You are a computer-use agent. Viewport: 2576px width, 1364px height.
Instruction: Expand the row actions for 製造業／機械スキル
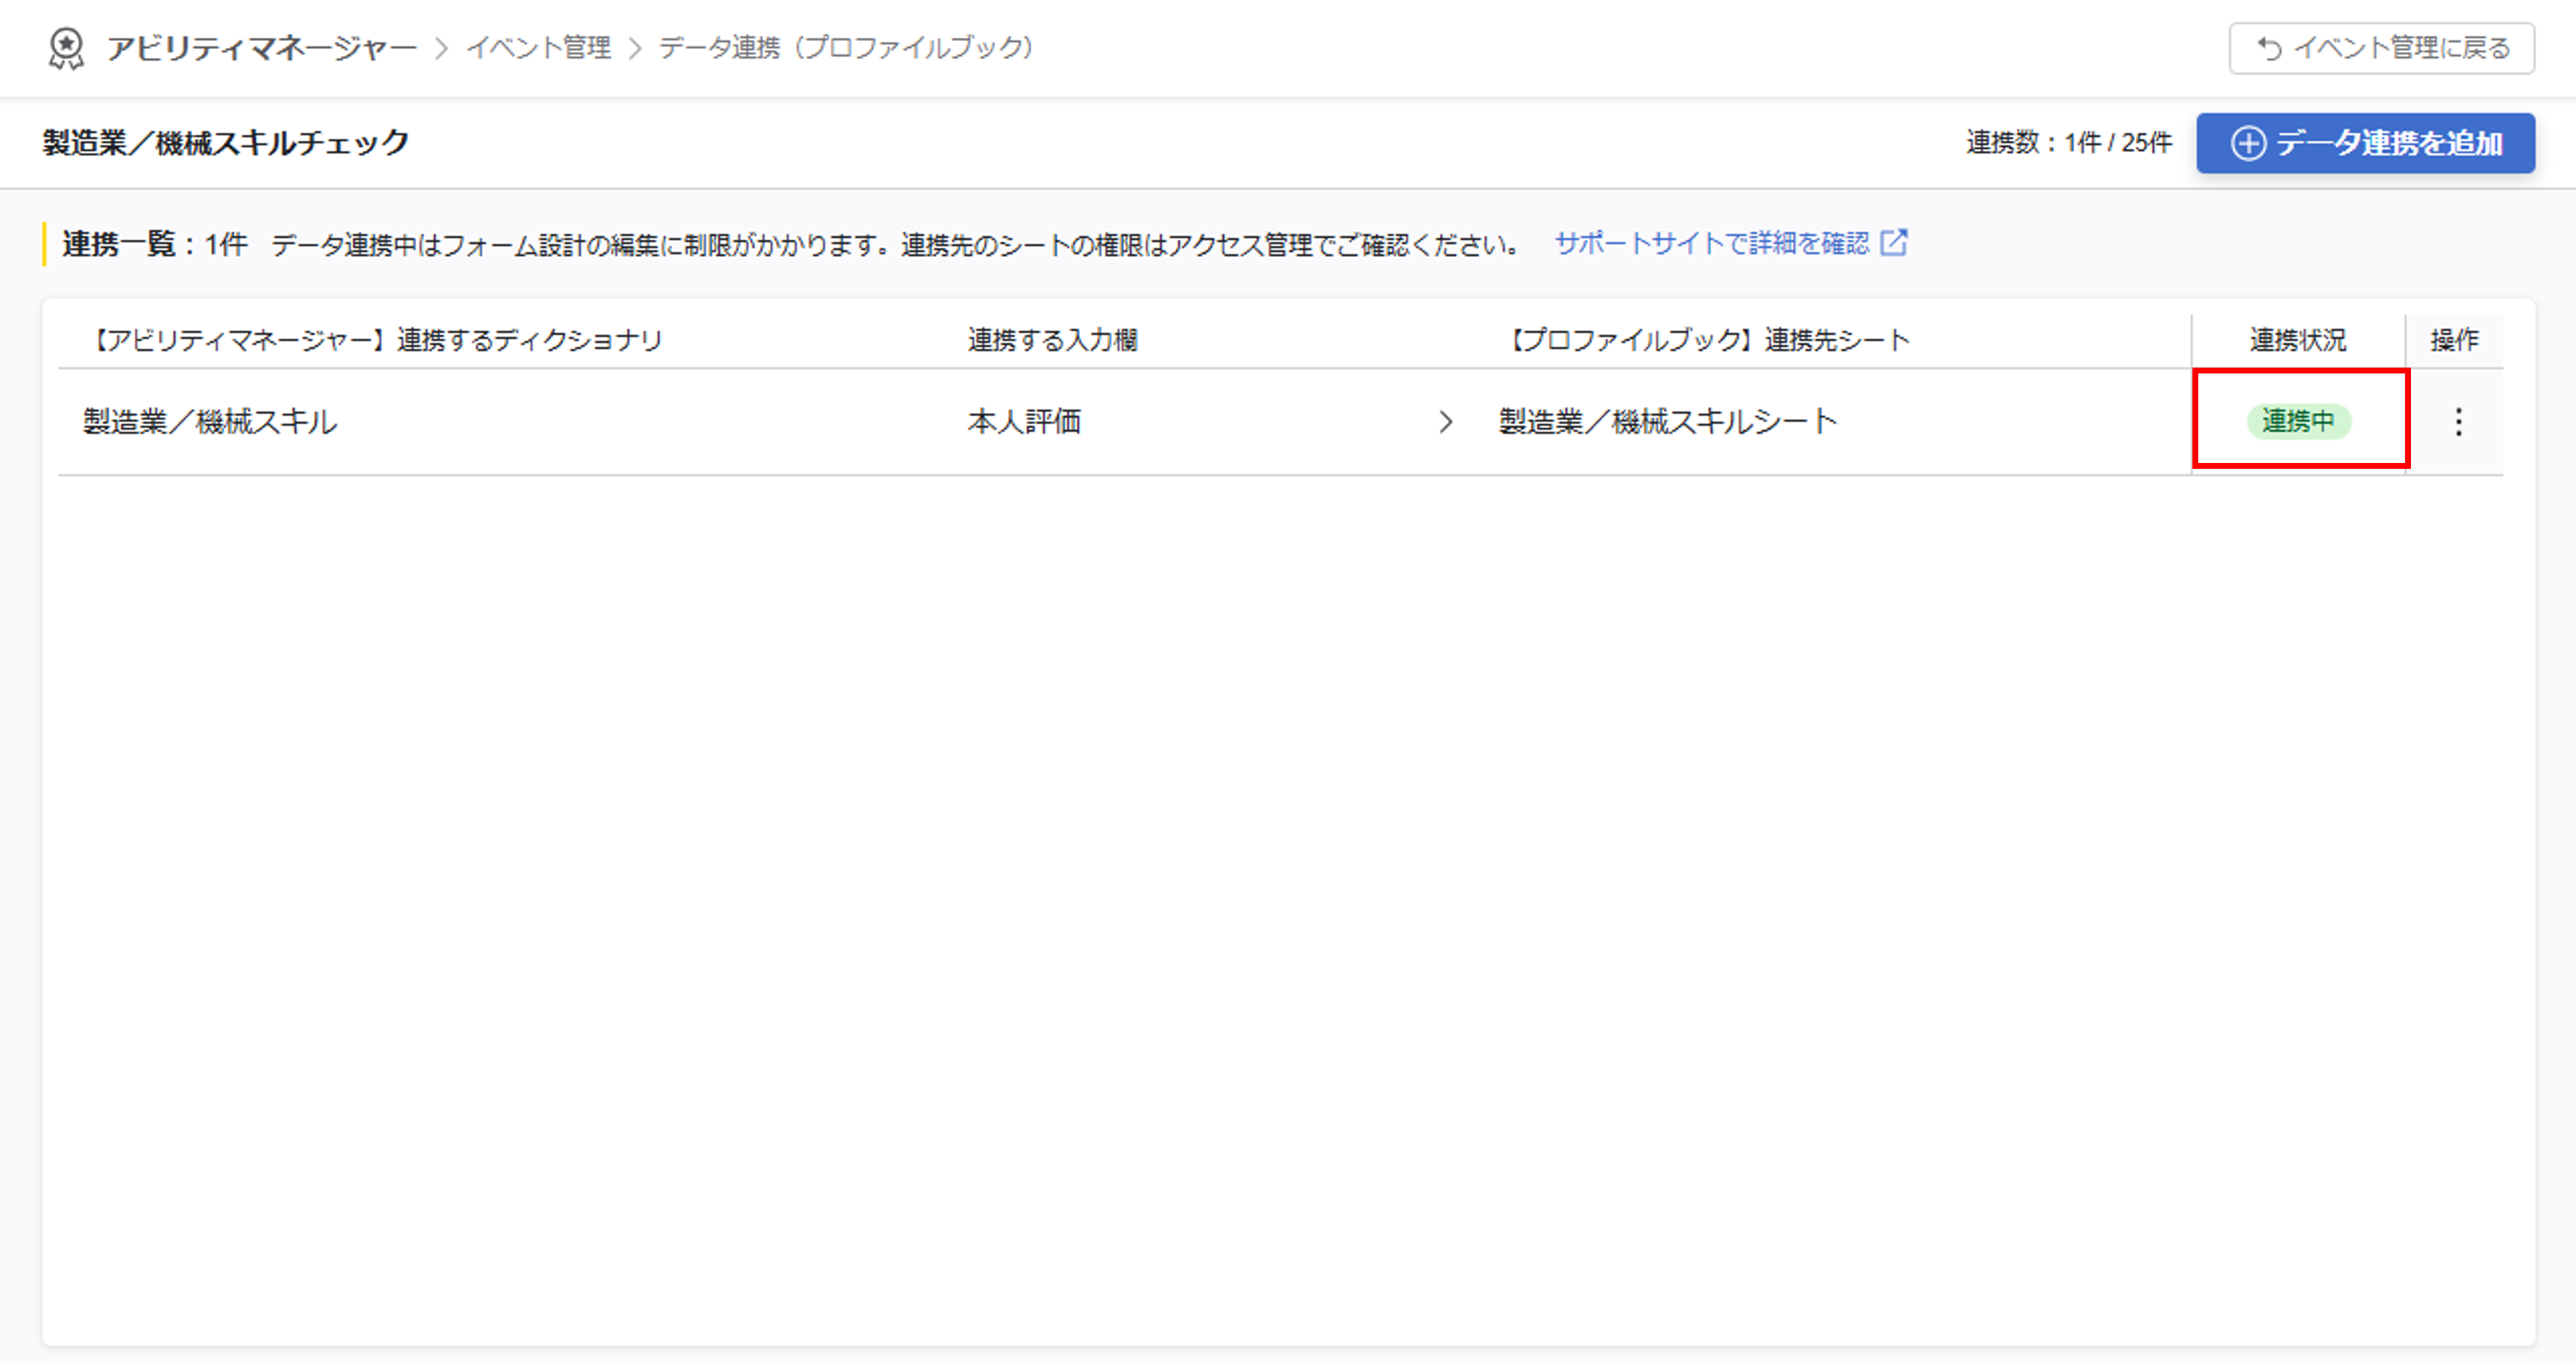tap(2457, 422)
